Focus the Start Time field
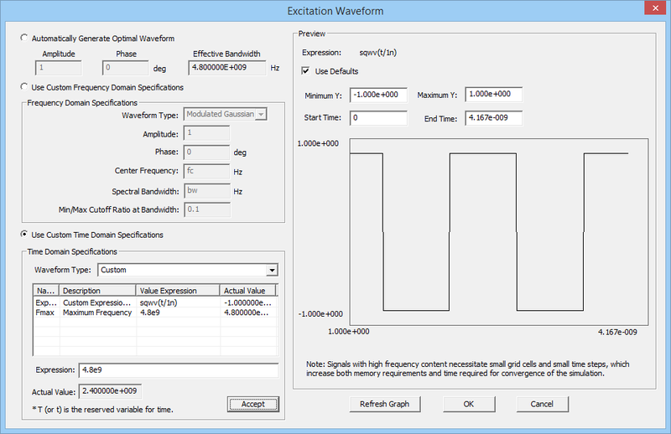Viewport: 671px width, 434px height. [378, 118]
